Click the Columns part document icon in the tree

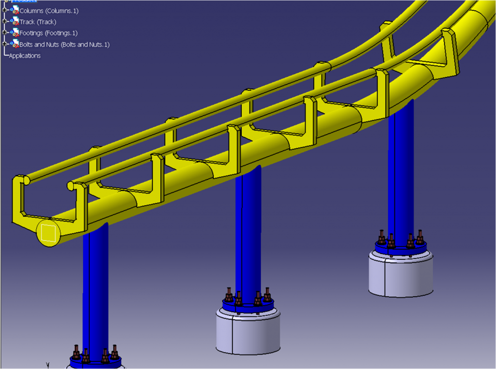[x=15, y=11]
